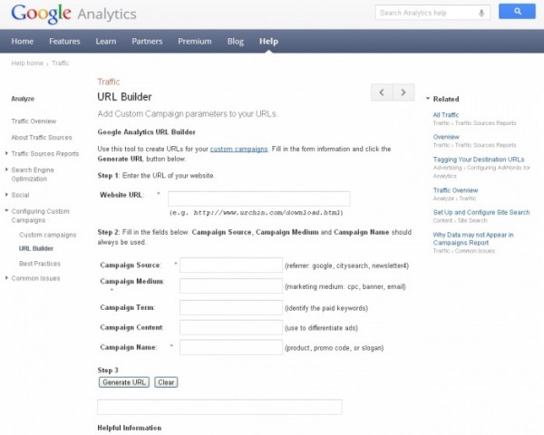Click the Google Analytics logo
544x435 pixels.
73,14
